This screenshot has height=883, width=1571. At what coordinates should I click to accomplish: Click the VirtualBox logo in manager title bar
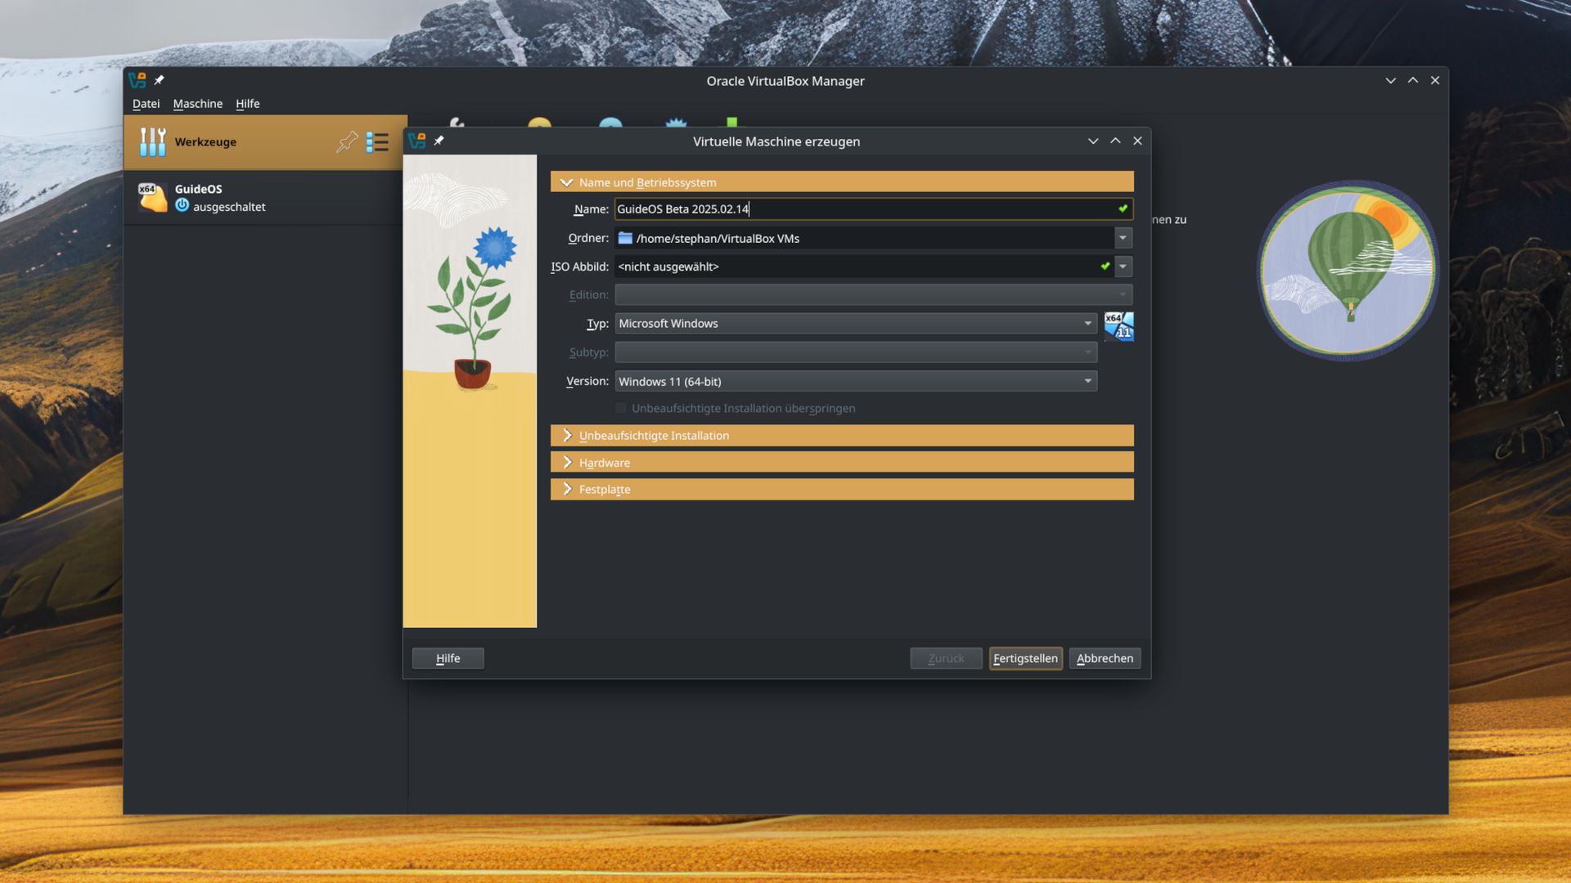coord(137,80)
